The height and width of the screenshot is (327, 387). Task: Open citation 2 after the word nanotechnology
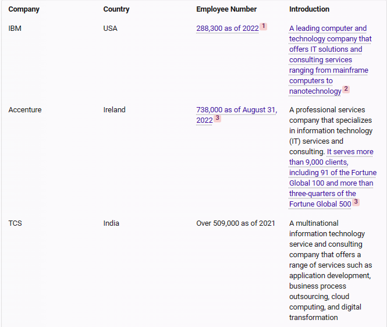pyautogui.click(x=346, y=90)
